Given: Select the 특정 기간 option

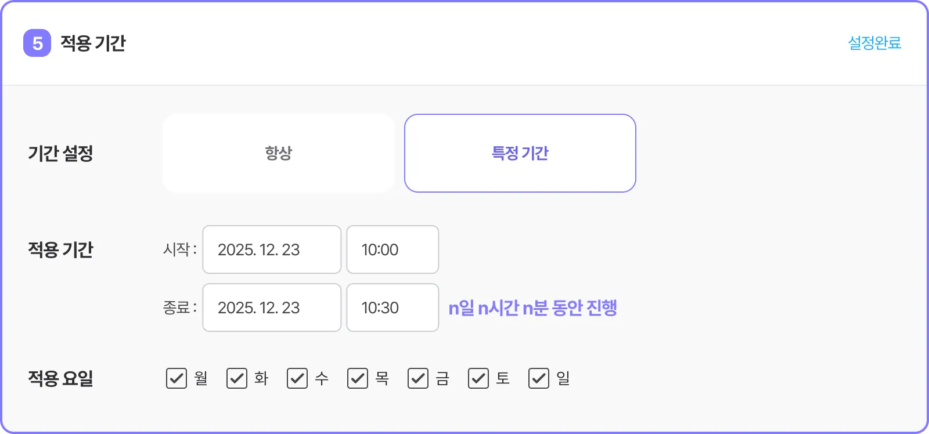Looking at the screenshot, I should (x=520, y=153).
